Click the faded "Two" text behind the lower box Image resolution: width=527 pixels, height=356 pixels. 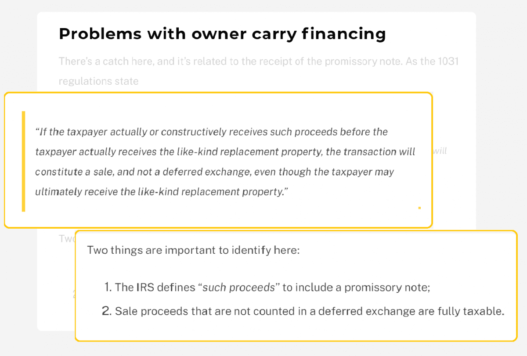67,239
